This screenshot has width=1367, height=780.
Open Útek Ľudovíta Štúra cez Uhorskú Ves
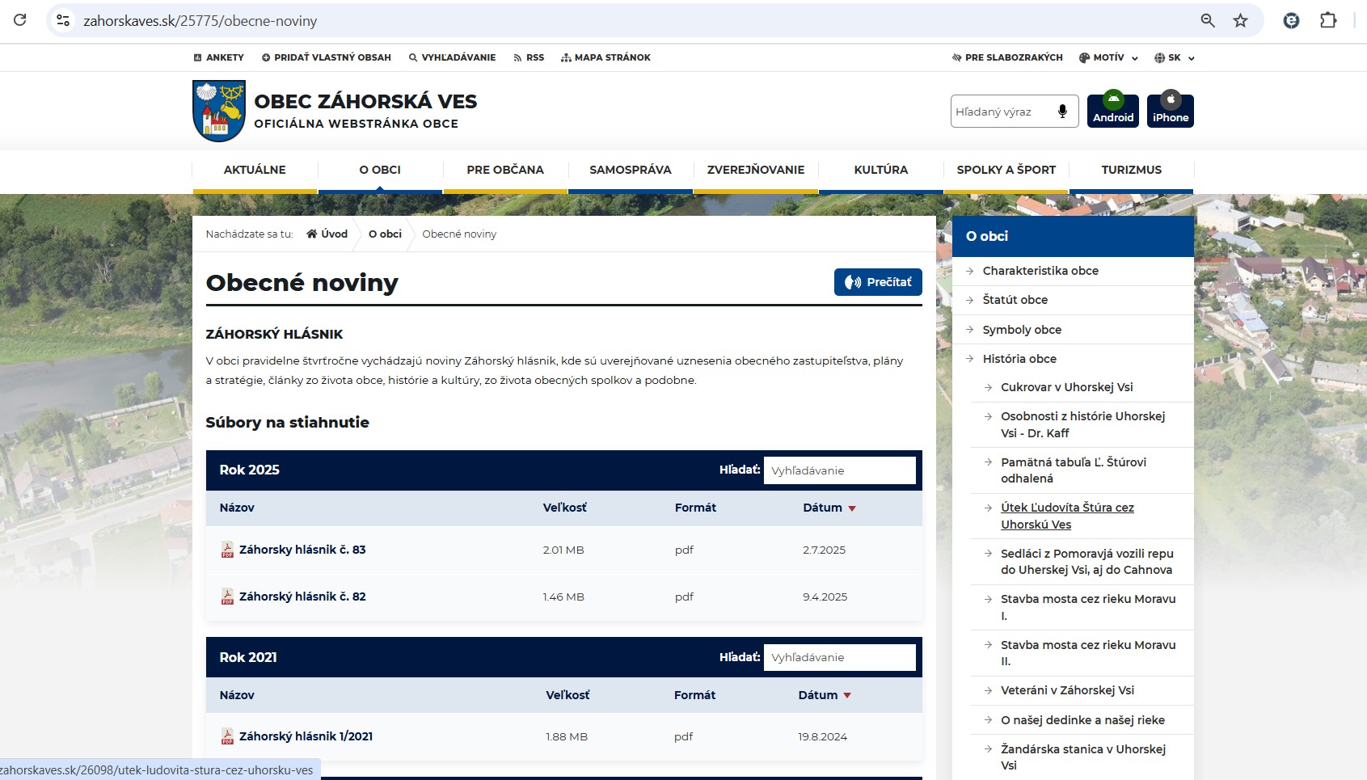(1066, 516)
